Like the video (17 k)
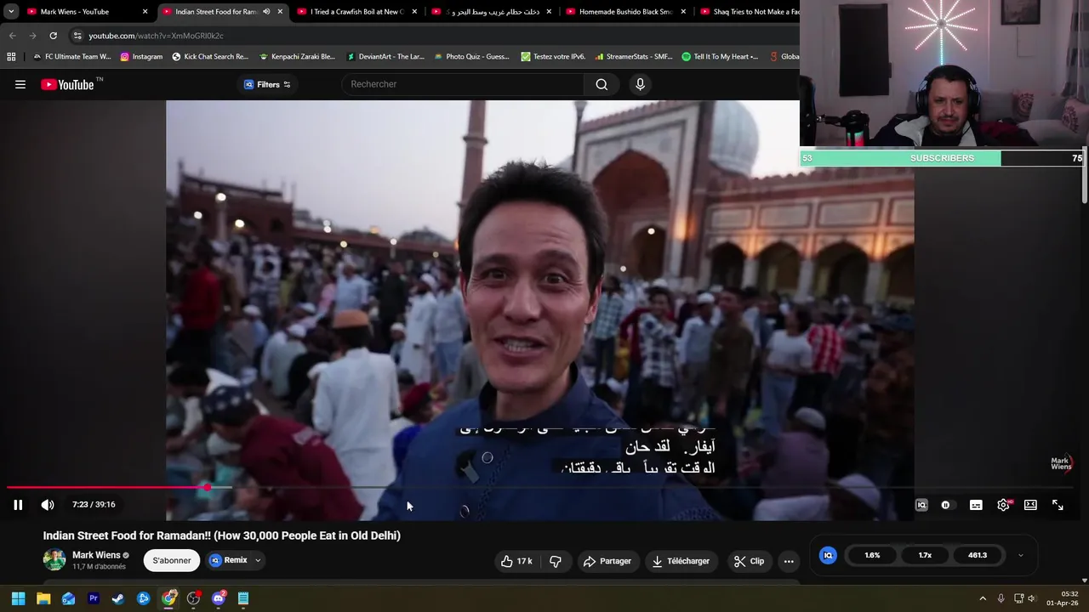The width and height of the screenshot is (1089, 612). (517, 561)
